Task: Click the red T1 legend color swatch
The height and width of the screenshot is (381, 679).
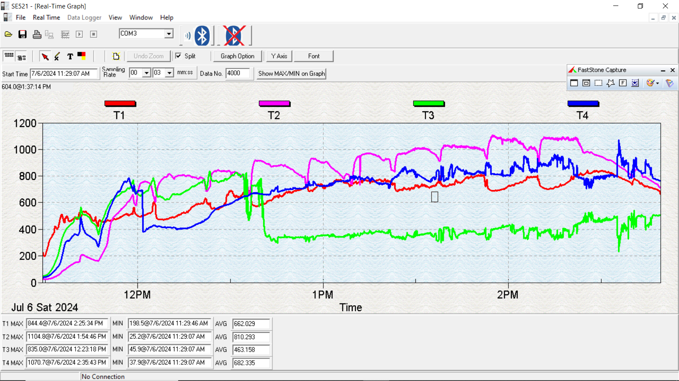Action: [x=120, y=104]
